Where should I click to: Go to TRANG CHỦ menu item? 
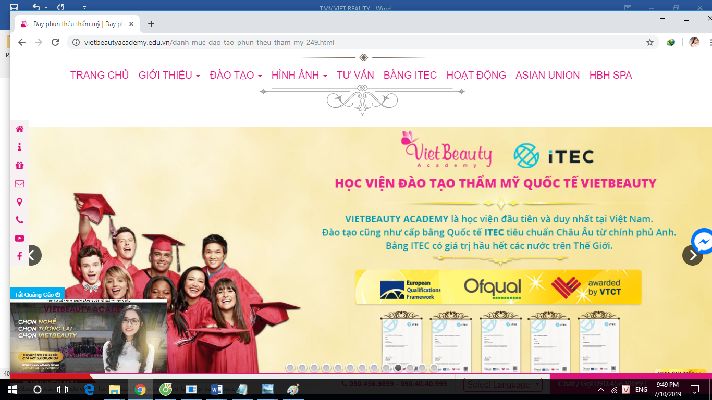pos(100,76)
